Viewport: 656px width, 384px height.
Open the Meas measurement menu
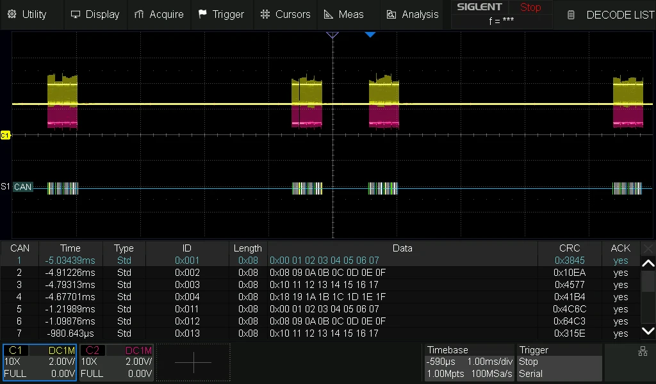click(x=344, y=15)
